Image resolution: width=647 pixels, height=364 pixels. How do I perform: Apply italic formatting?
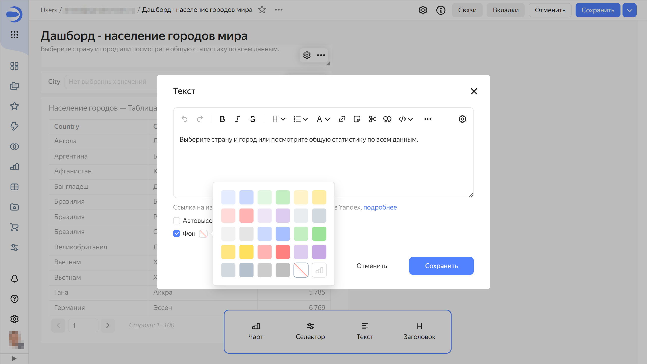[237, 119]
